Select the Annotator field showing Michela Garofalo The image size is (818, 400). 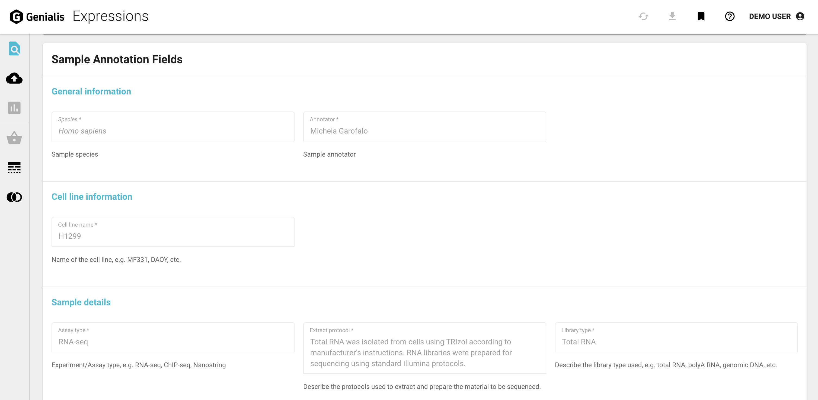coord(424,131)
